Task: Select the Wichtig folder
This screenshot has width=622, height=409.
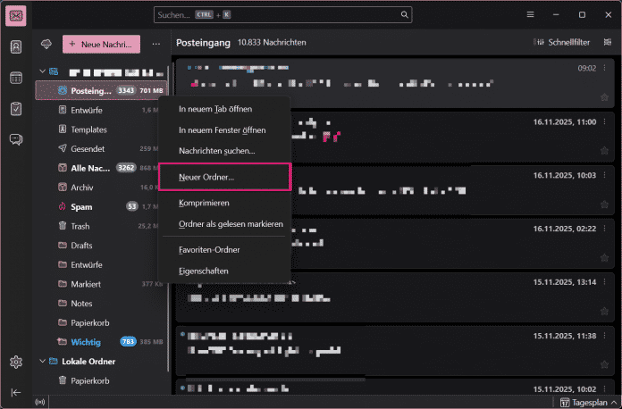Action: pos(87,342)
